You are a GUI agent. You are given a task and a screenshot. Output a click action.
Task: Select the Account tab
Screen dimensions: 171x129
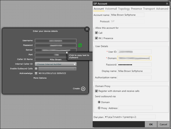(x=99, y=9)
